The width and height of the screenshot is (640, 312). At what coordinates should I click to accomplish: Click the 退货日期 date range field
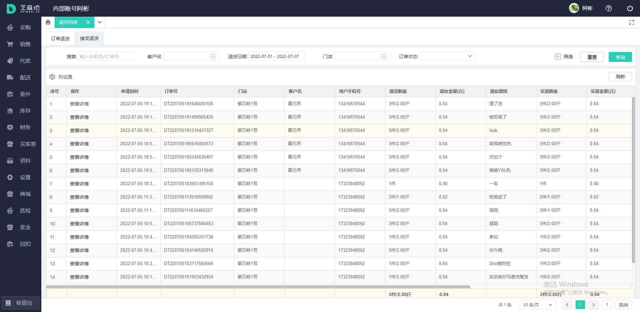point(276,56)
